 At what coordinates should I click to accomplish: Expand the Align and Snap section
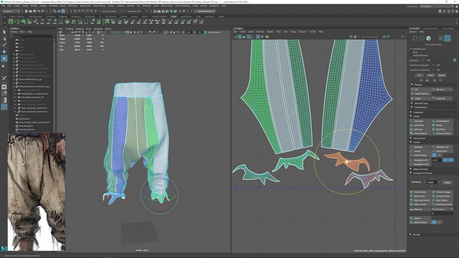point(411,169)
